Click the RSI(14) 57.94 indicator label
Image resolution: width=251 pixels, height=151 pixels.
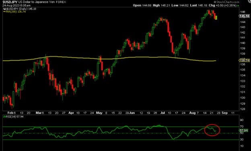coord(13,117)
